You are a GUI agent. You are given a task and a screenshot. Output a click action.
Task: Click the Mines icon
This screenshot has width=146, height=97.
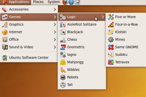[x=111, y=40]
